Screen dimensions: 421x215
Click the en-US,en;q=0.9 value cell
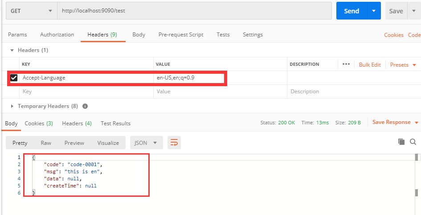[220, 78]
